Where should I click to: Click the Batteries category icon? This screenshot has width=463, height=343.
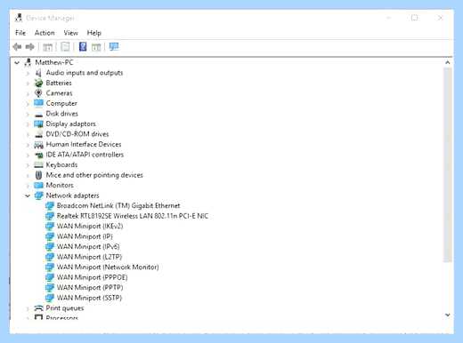point(38,83)
